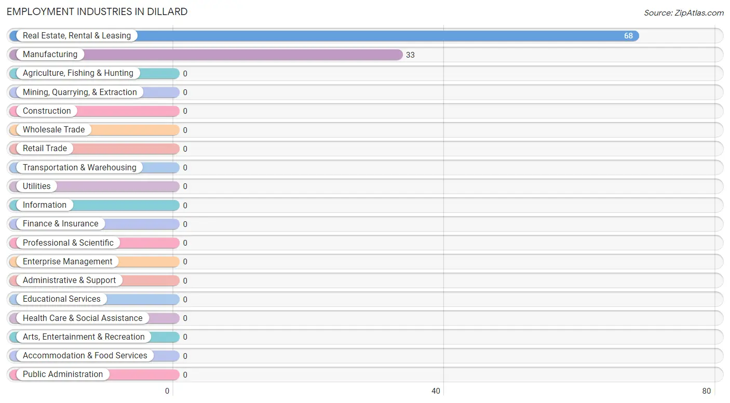Image resolution: width=730 pixels, height=403 pixels.
Task: Click the Enterprise Management label
Action: tap(67, 262)
